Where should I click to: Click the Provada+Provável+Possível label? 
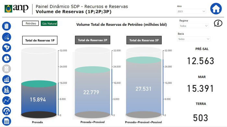click(x=143, y=122)
